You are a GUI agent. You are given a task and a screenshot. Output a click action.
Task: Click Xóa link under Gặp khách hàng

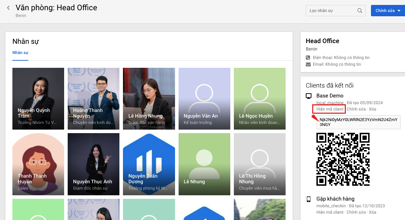[372, 212]
